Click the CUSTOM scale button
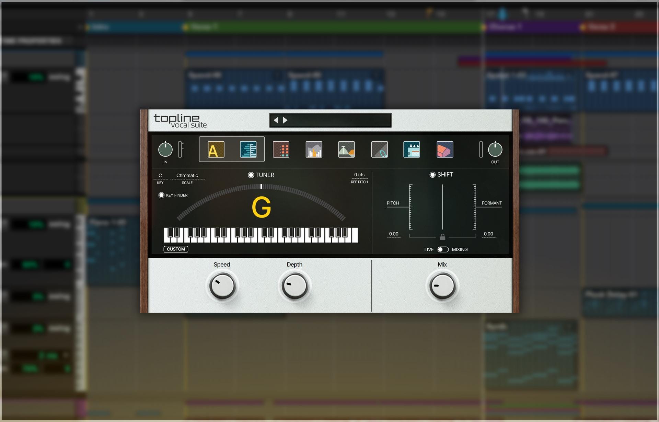 (176, 249)
